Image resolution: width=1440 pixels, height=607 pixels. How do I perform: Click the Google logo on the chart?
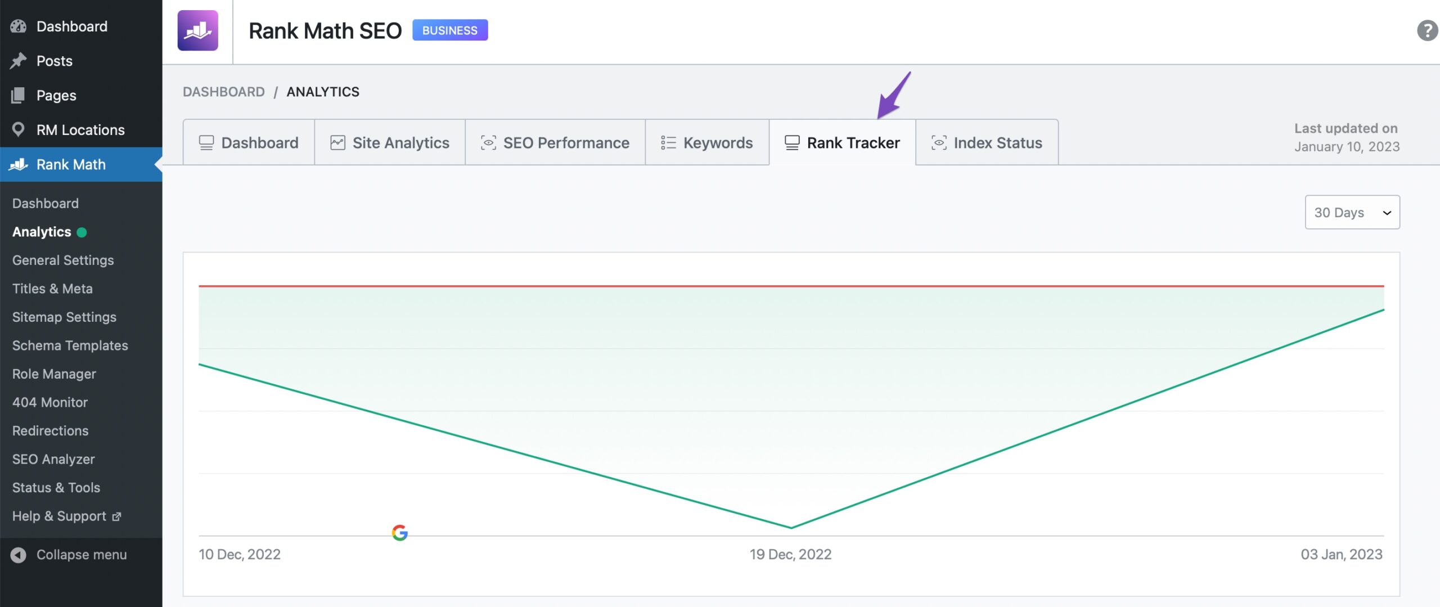400,532
